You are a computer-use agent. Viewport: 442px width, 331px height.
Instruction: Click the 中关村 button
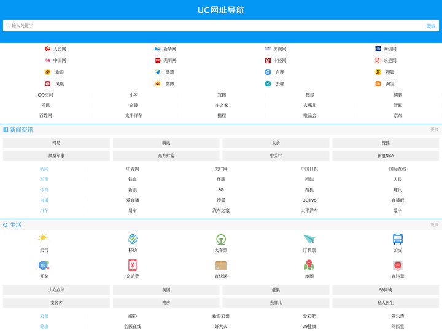[x=276, y=155]
